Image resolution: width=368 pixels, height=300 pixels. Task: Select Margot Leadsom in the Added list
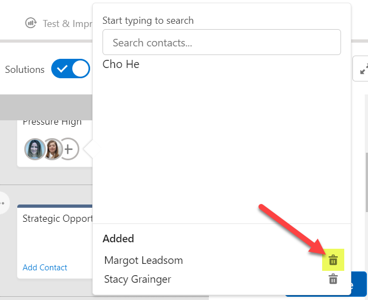click(144, 261)
